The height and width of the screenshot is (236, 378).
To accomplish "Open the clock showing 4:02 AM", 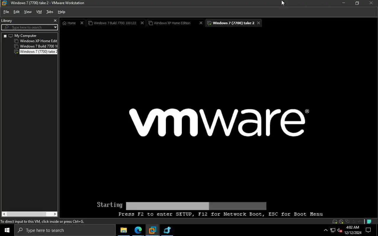I will click(x=353, y=230).
